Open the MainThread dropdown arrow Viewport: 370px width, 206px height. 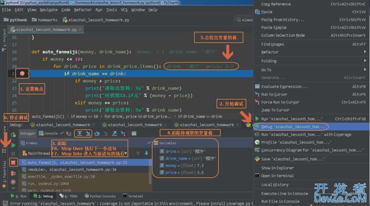[126, 153]
